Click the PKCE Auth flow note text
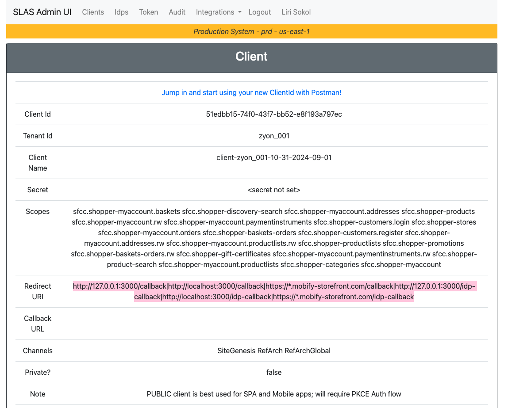The height and width of the screenshot is (408, 512). (x=274, y=394)
